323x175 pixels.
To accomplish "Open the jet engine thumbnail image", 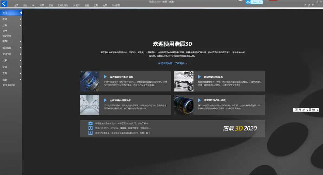I will [184, 105].
